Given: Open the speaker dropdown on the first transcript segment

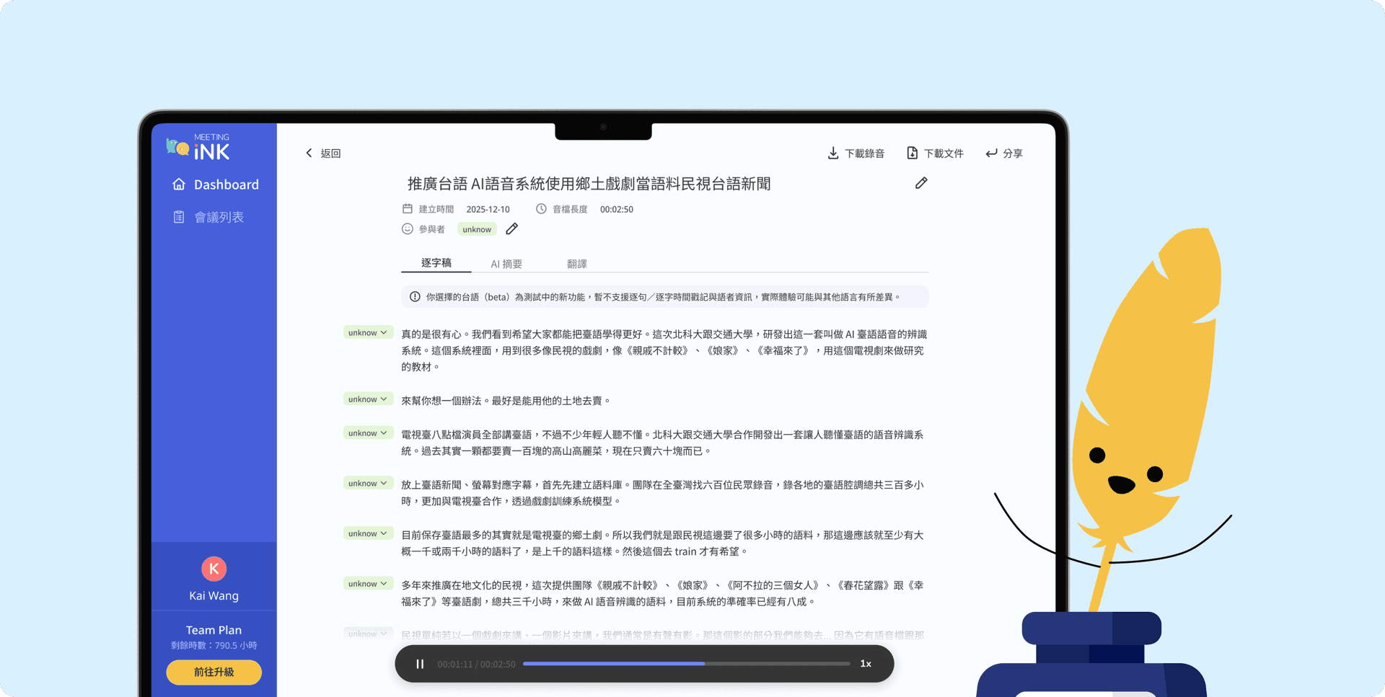Looking at the screenshot, I should (x=368, y=332).
